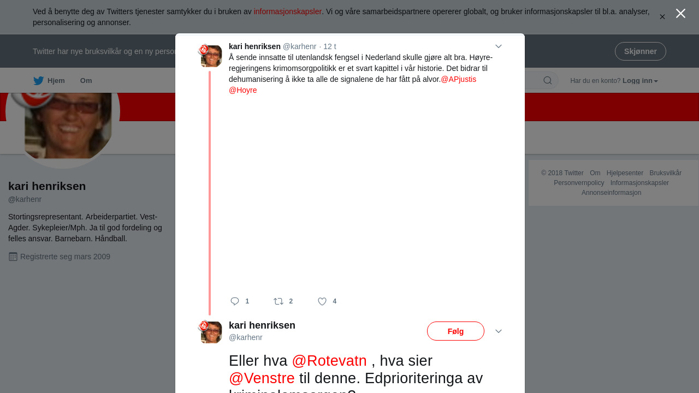699x393 pixels.
Task: Open the @APjustis mention
Action: pyautogui.click(x=459, y=79)
